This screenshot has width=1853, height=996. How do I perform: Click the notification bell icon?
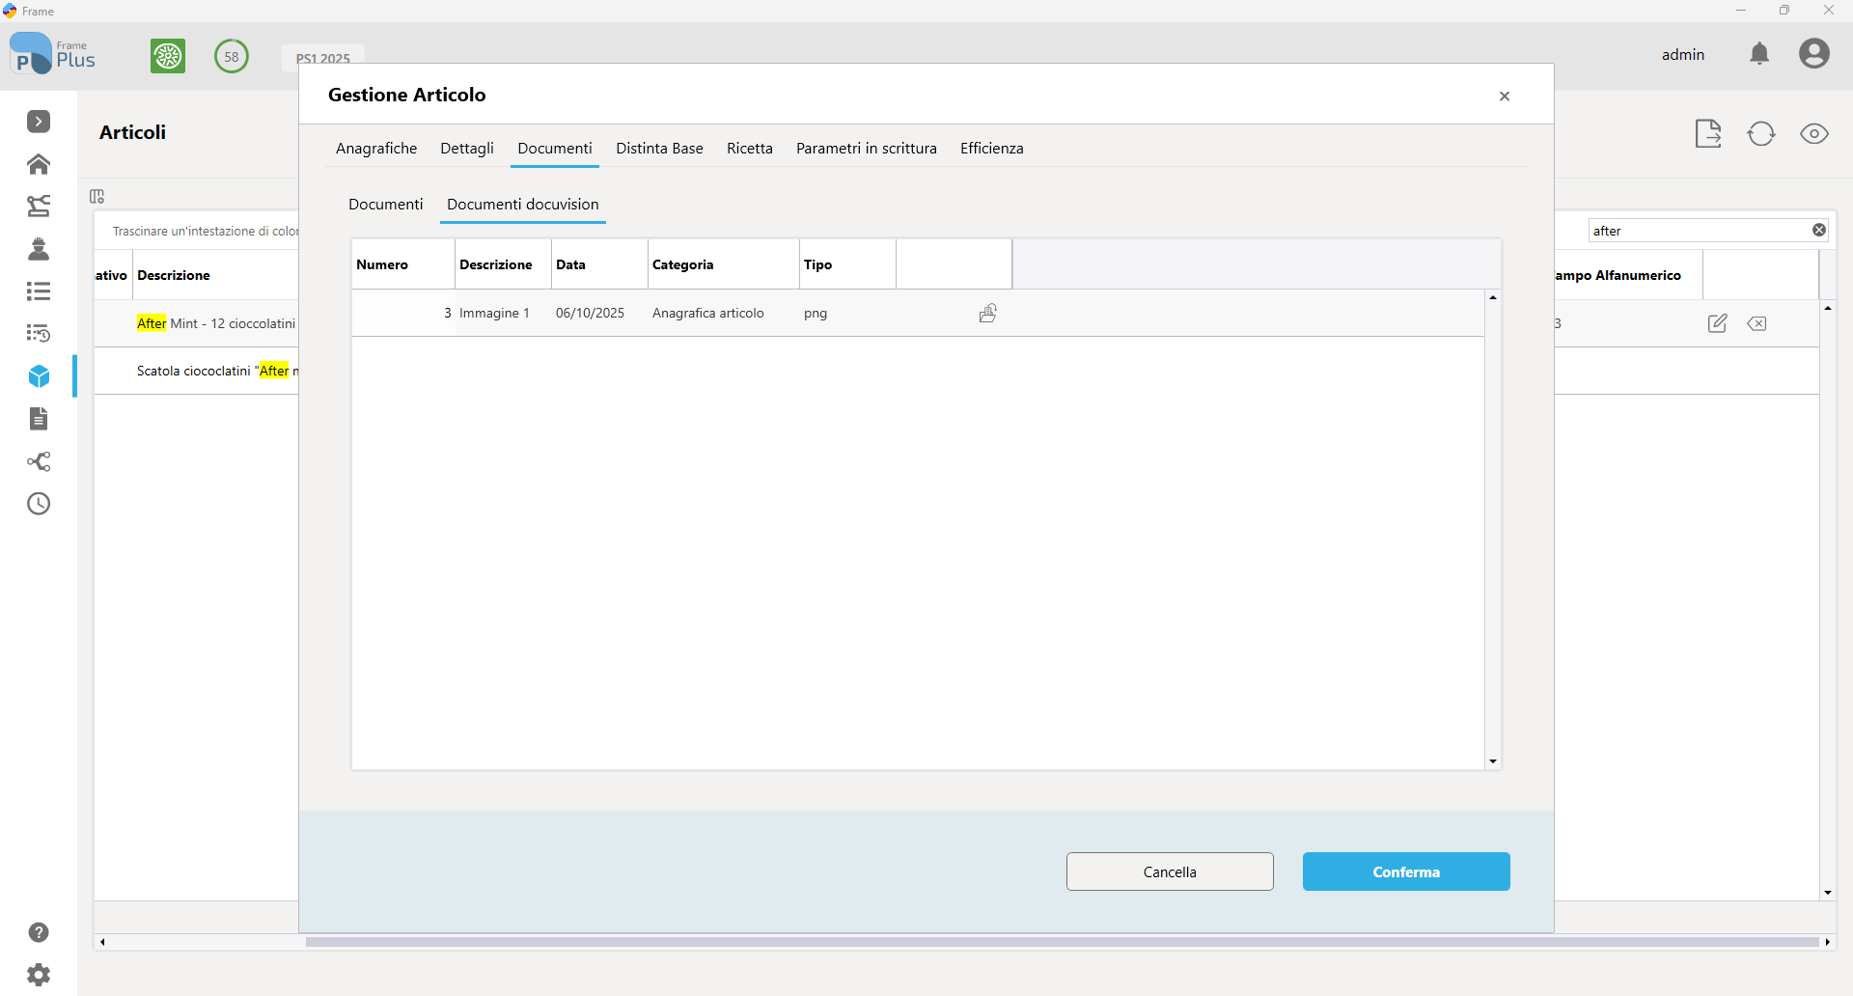tap(1759, 54)
